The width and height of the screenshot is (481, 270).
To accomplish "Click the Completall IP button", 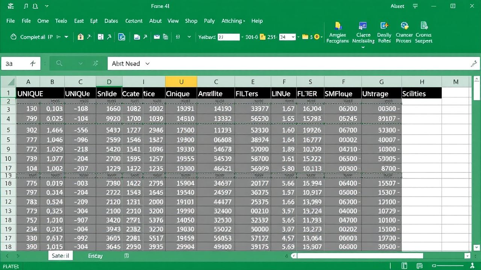I will click(x=36, y=37).
